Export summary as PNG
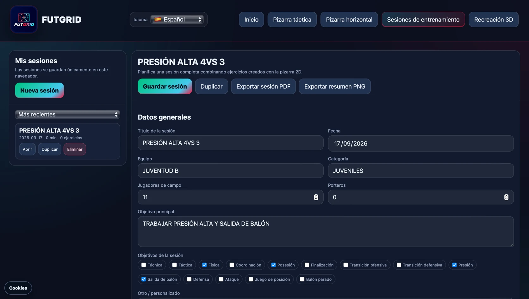This screenshot has height=299, width=529. click(335, 86)
